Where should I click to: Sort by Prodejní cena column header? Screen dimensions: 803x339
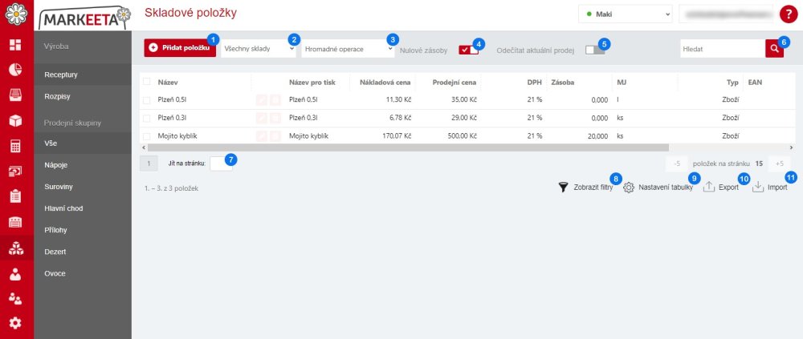click(454, 82)
